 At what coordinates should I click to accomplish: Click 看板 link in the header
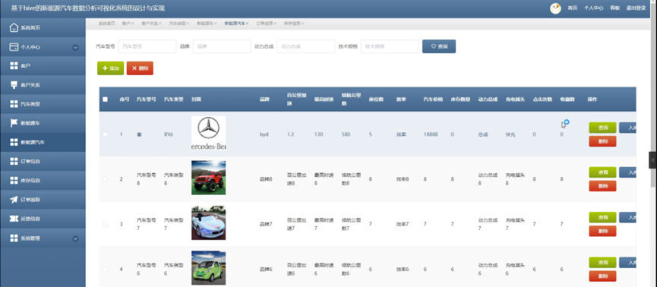(x=614, y=8)
